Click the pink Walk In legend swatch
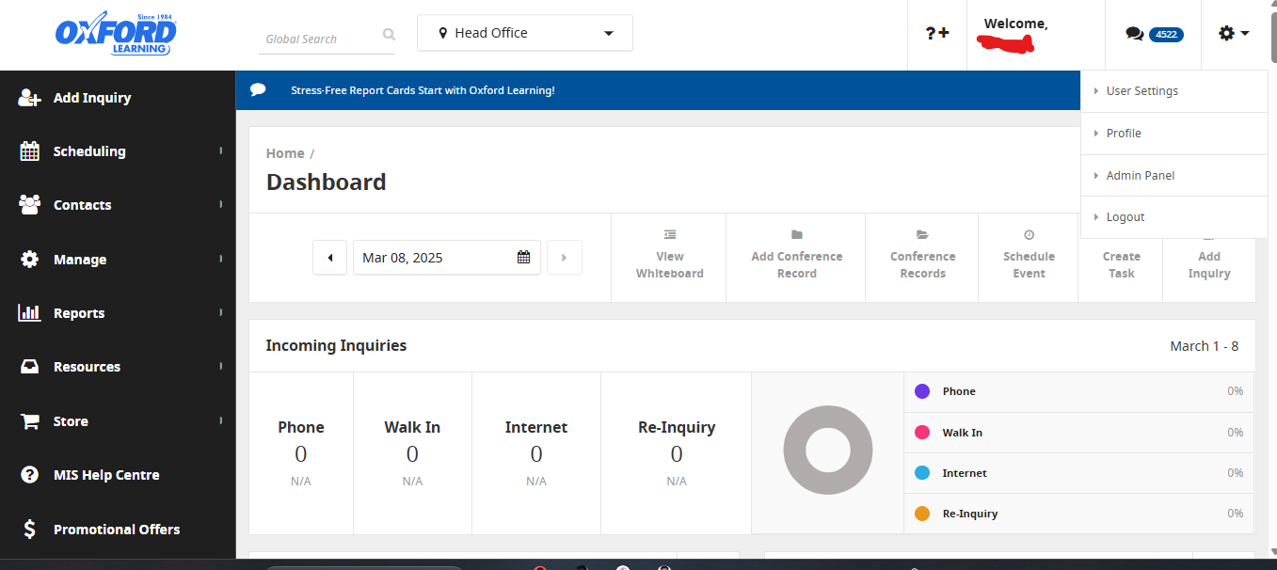 922,433
